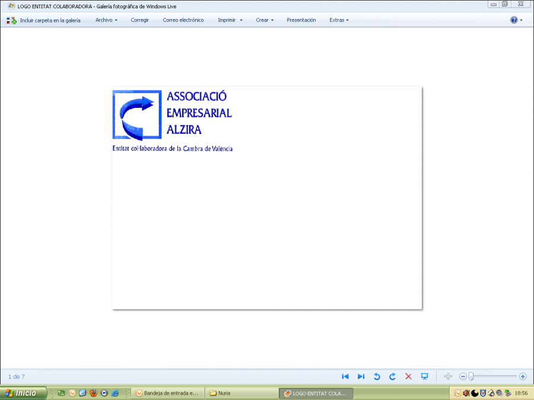Launch Firefox from quick launch
This screenshot has width=534, height=400.
coord(93,393)
